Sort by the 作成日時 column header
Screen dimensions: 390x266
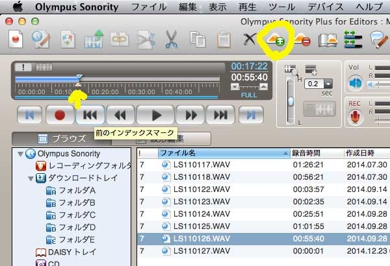click(367, 153)
